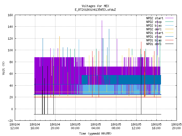The image size is (182, 136).
Task: Click the red NPD1 bias legend line
Action: [x=169, y=40]
